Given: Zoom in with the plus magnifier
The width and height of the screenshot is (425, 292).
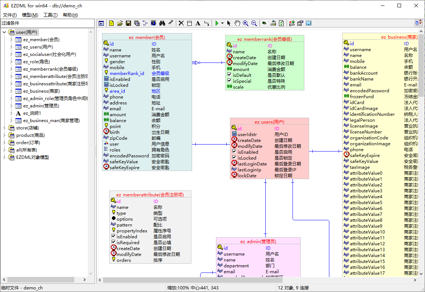Looking at the screenshot, I should pos(245,23).
